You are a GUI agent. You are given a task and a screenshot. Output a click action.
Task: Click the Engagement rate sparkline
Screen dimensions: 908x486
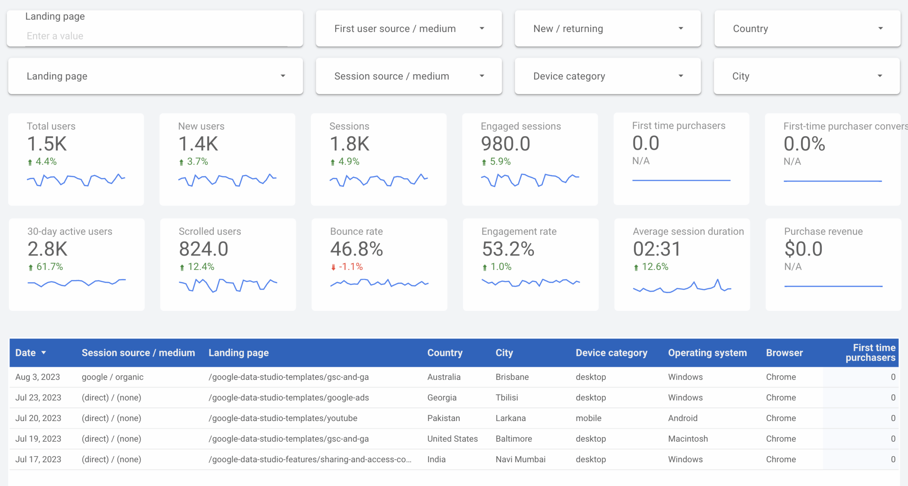(x=530, y=283)
